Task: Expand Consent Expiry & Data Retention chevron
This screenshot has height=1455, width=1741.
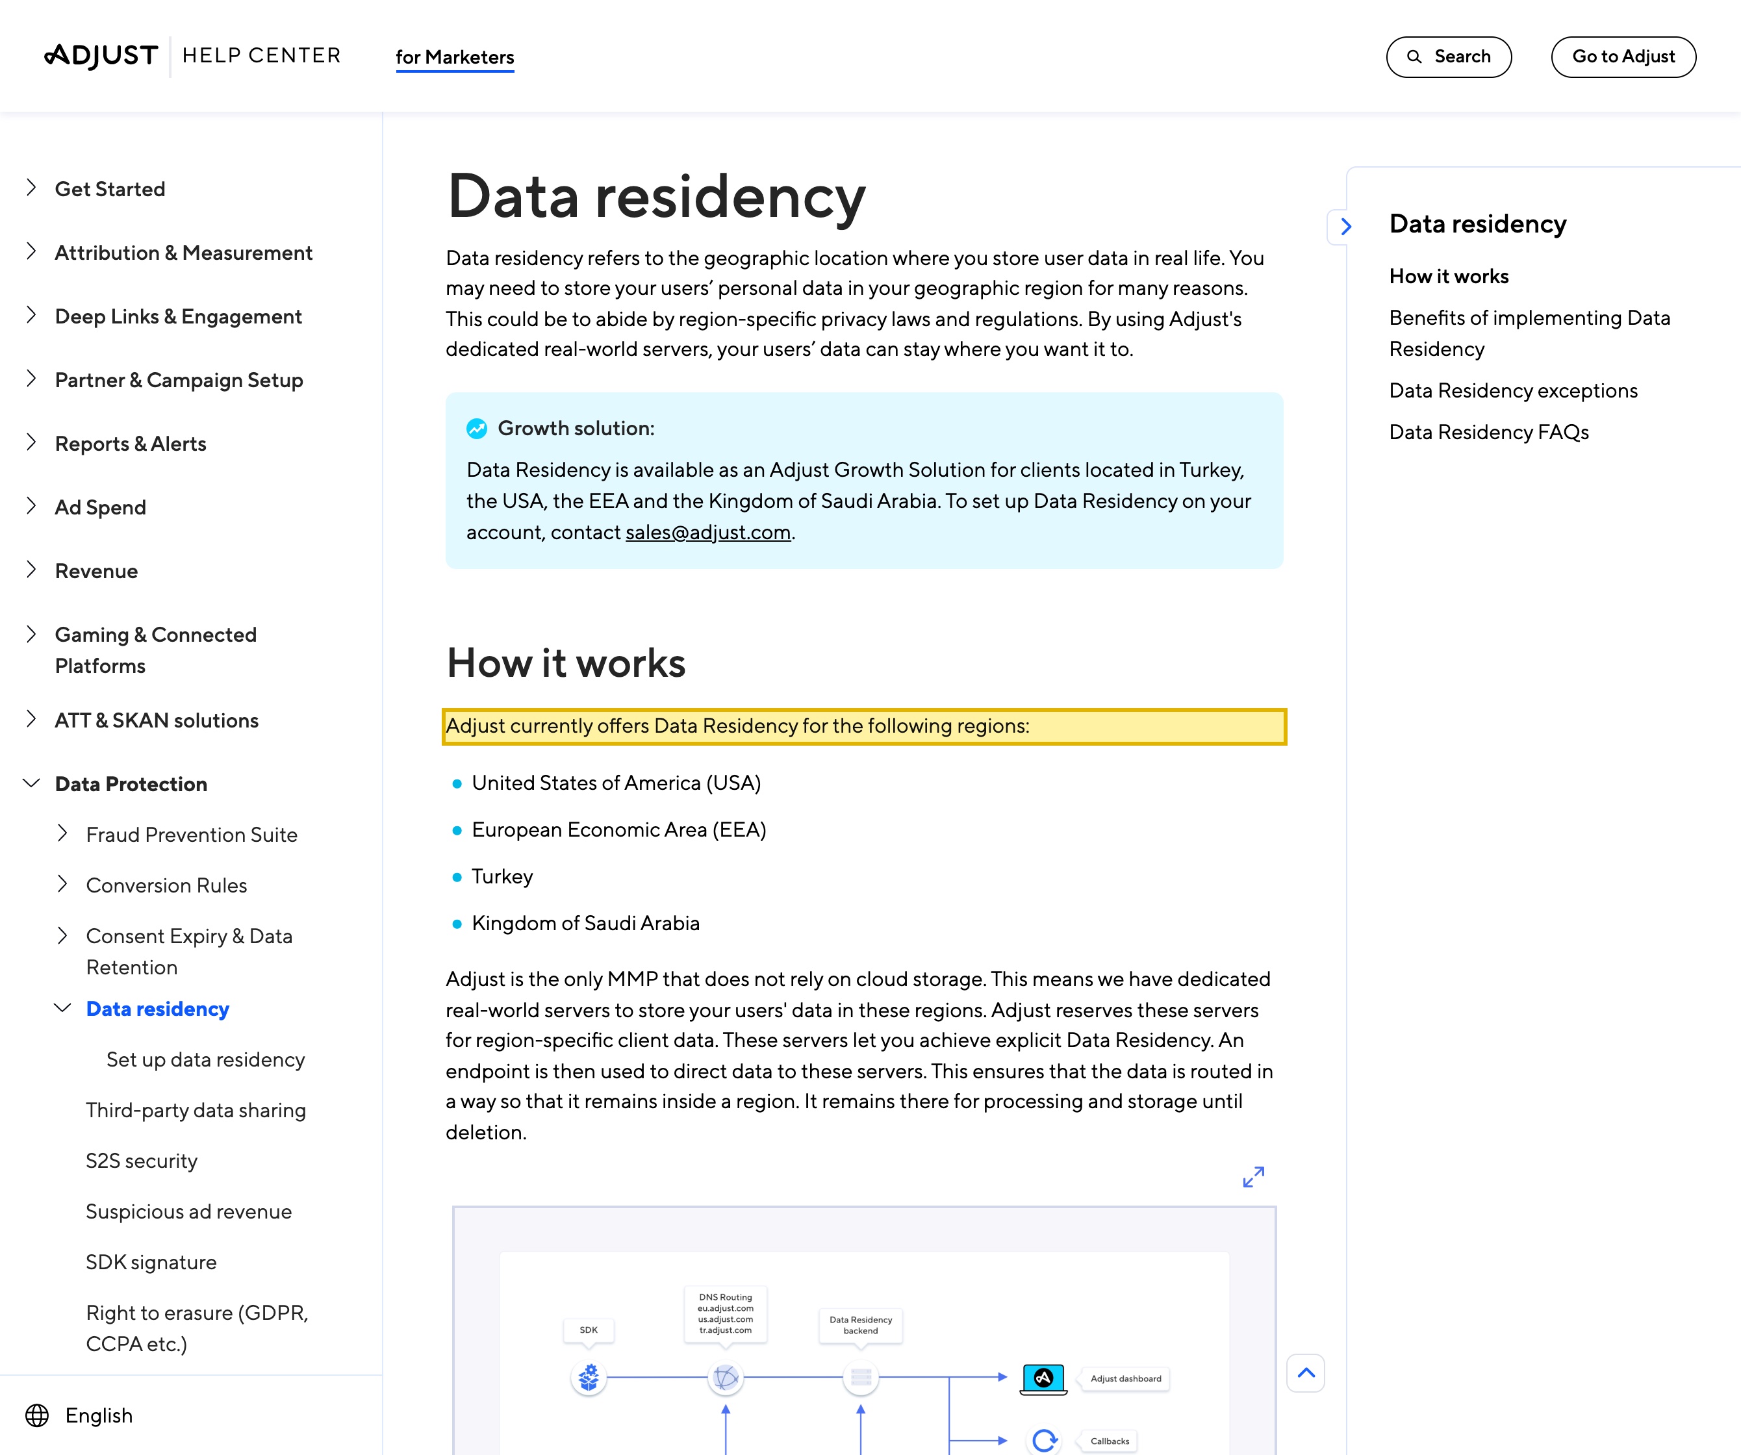Action: [x=62, y=935]
